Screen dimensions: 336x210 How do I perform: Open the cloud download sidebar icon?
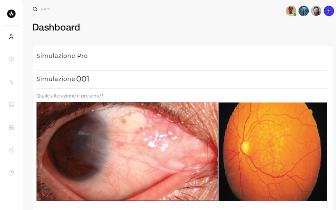pyautogui.click(x=11, y=59)
